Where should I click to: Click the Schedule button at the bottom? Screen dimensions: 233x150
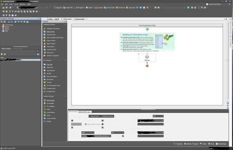(x=221, y=144)
